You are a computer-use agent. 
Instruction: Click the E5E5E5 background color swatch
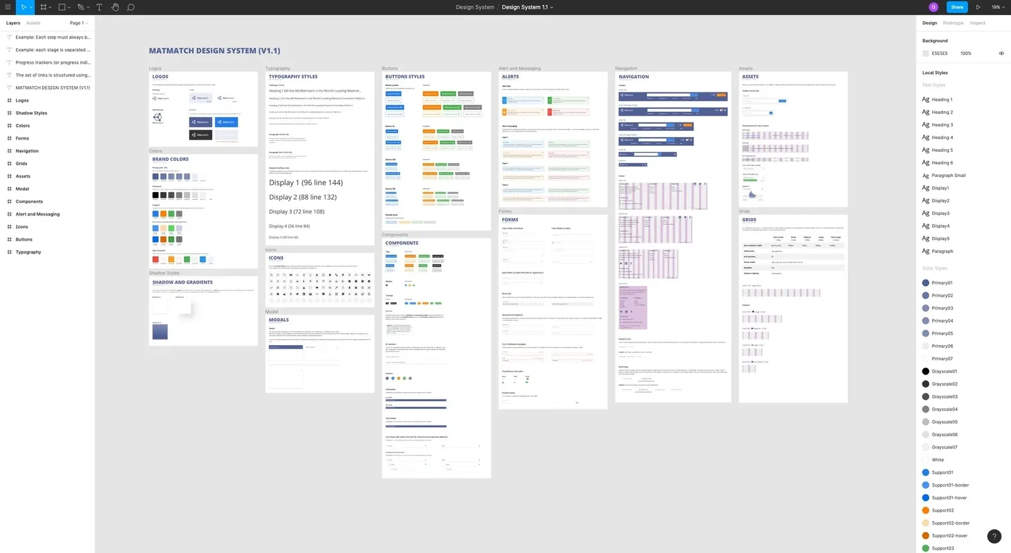tap(926, 54)
